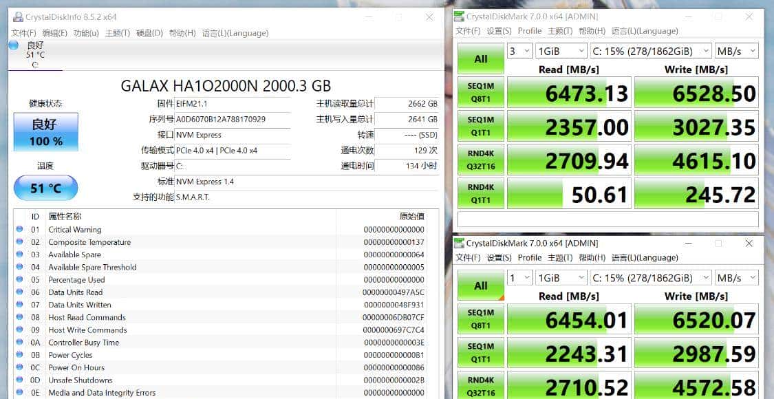
Task: Click the blue dot beside Unsafe Shutdowns
Action: [20, 380]
